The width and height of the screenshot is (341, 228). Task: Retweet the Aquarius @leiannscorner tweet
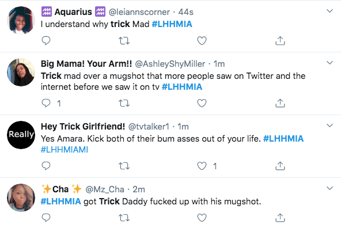[x=124, y=41]
